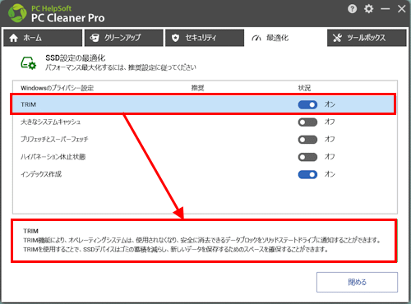The image size is (411, 304).
Task: Select the インデックス作成 row label
Action: pyautogui.click(x=41, y=174)
